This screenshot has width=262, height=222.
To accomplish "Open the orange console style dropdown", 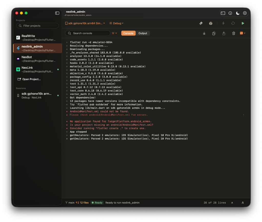I will (243, 33).
